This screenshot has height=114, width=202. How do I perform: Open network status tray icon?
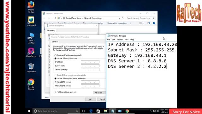154,111
